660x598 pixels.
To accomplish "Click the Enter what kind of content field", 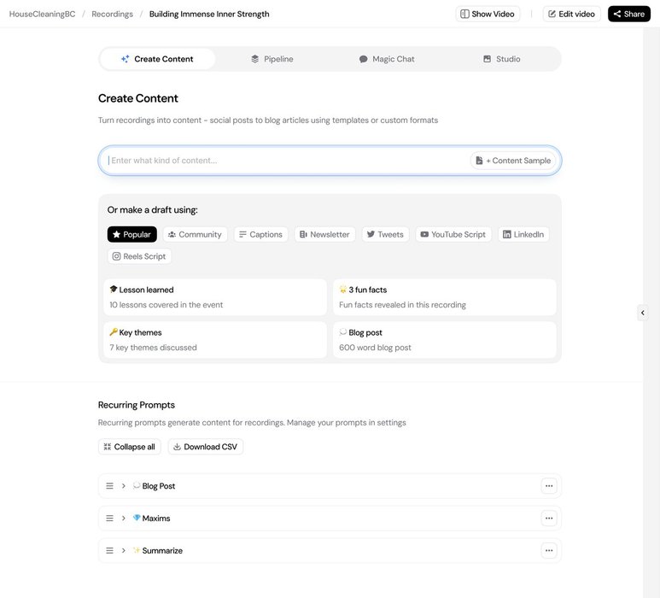I will [x=286, y=161].
